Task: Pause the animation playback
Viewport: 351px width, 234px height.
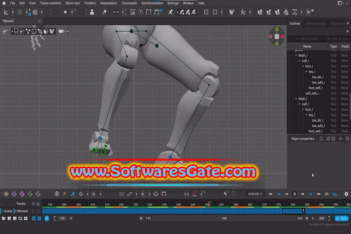Action: 294,194
